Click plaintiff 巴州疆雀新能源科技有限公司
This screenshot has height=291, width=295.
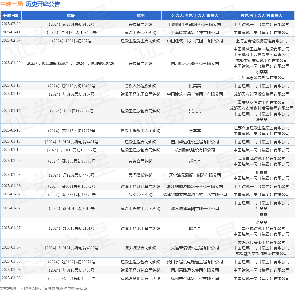[x=195, y=24]
